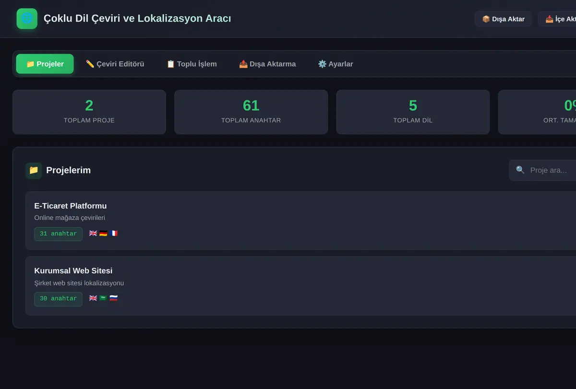The height and width of the screenshot is (389, 576).
Task: Select the German flag under E-Ticaret Platformu
Action: (x=103, y=234)
